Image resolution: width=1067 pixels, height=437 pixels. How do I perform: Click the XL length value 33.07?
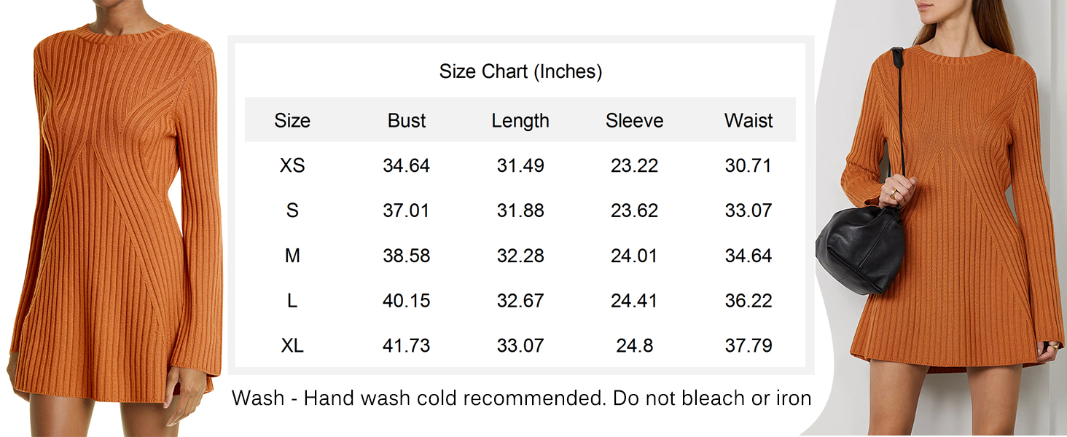[520, 346]
